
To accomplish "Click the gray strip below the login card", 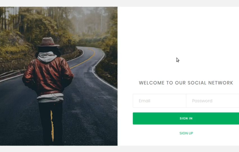I will point(119,149).
